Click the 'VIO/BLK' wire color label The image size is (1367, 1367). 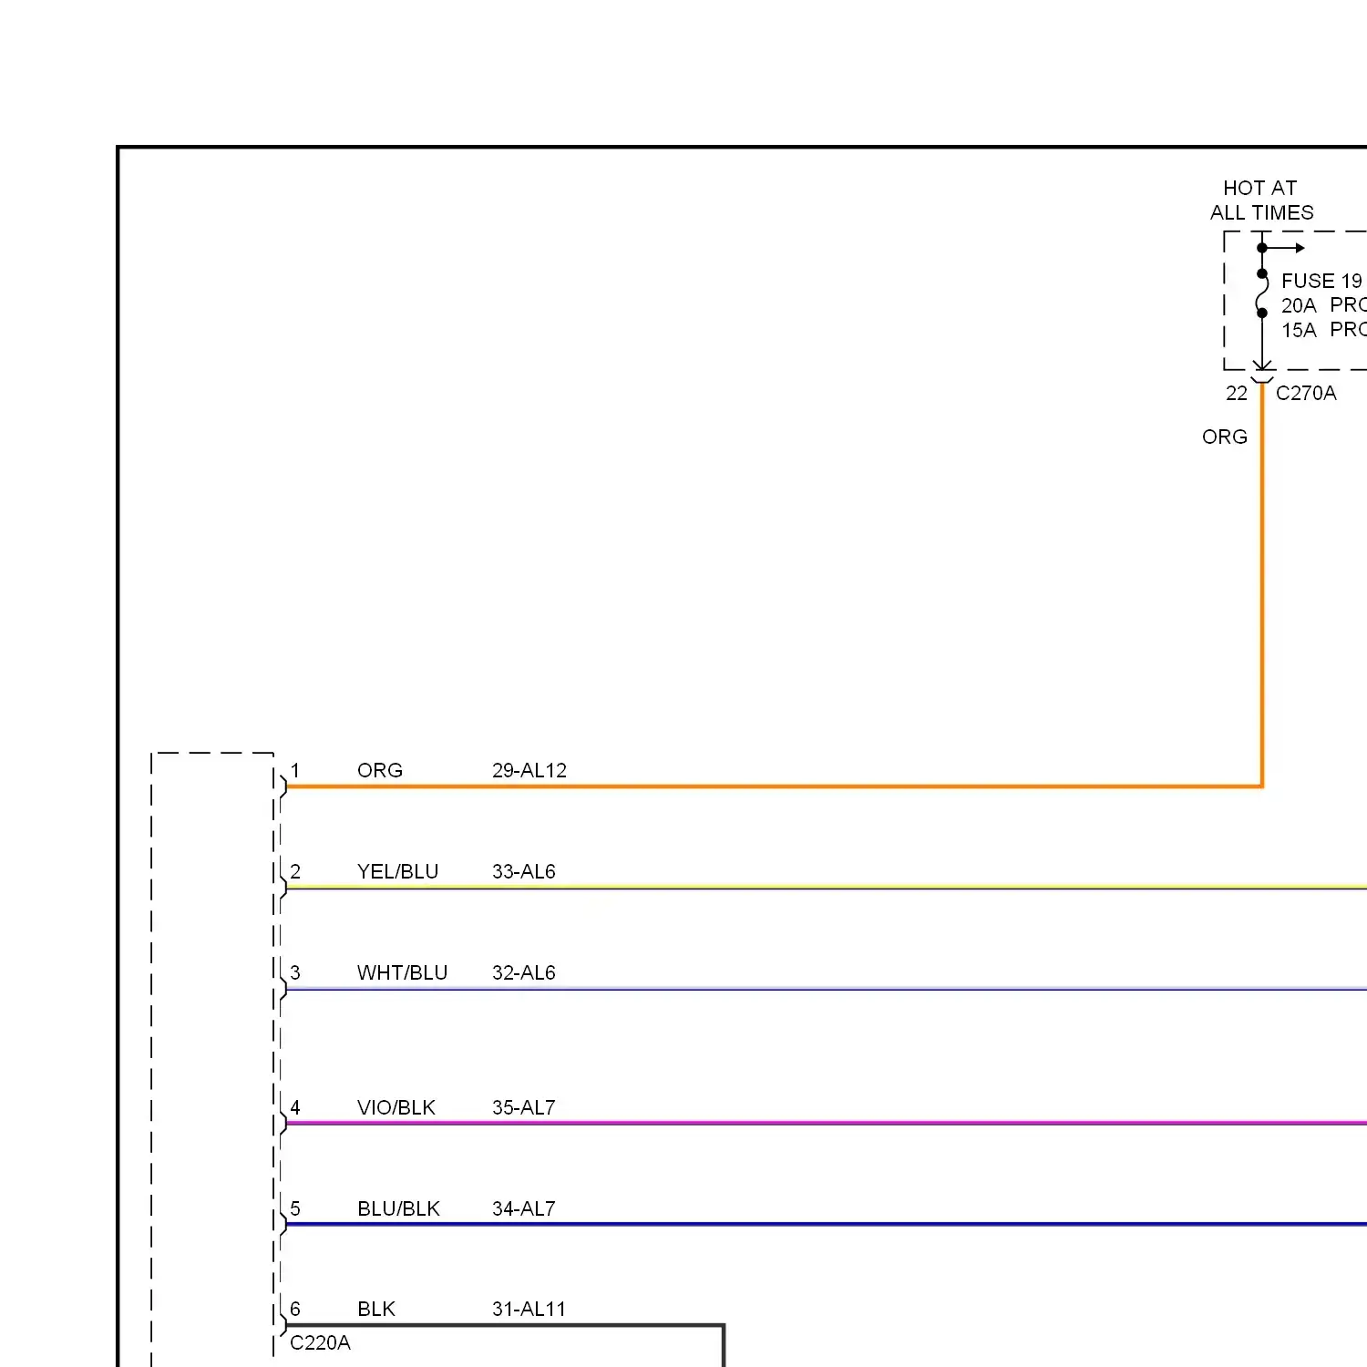pyautogui.click(x=396, y=1107)
